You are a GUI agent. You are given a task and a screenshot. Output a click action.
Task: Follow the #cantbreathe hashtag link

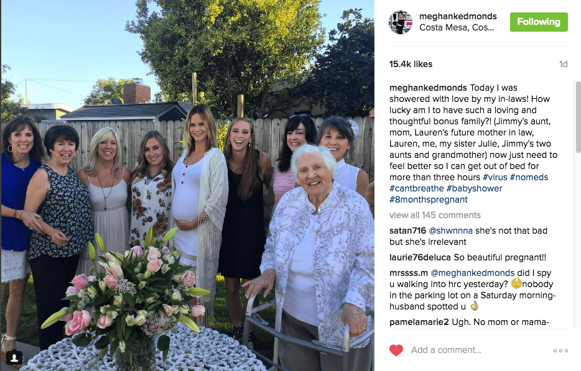tap(417, 188)
